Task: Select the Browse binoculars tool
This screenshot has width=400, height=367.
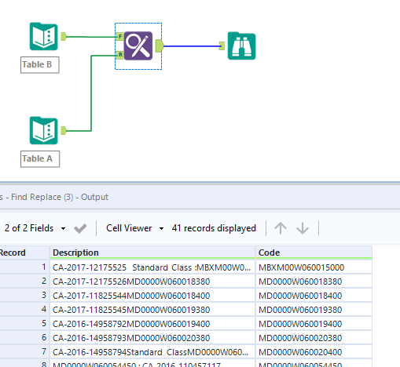Action: tap(241, 46)
